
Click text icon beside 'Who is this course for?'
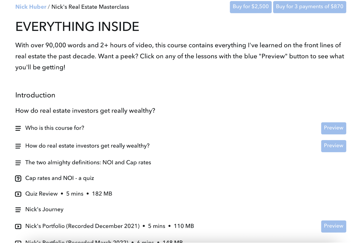click(x=18, y=128)
